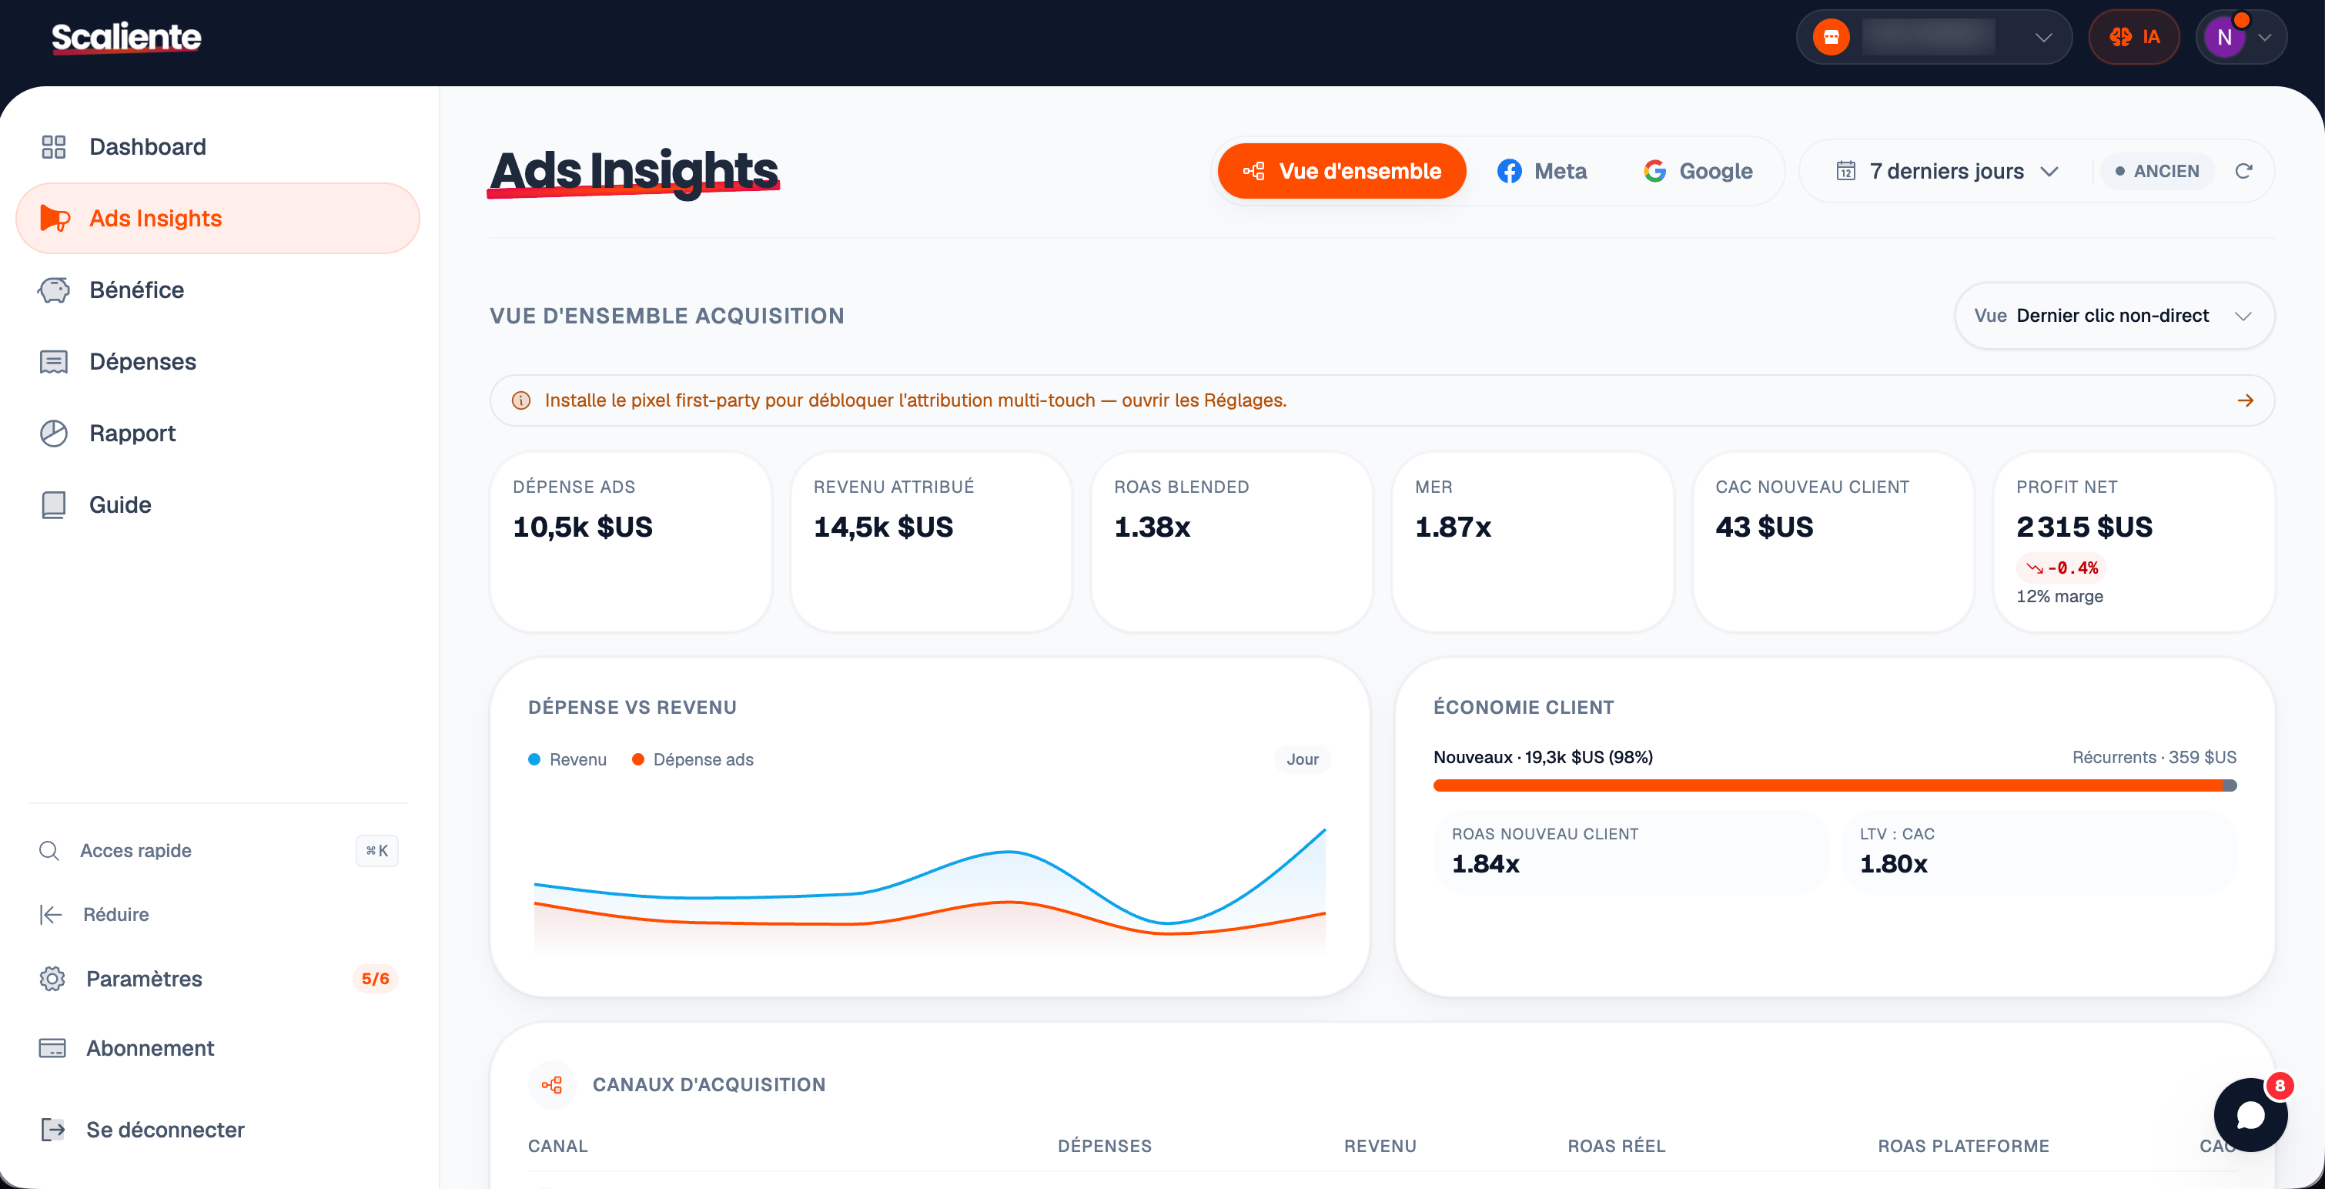This screenshot has width=2325, height=1189.
Task: Click the Bénéfice piggy bank icon
Action: pyautogui.click(x=54, y=290)
